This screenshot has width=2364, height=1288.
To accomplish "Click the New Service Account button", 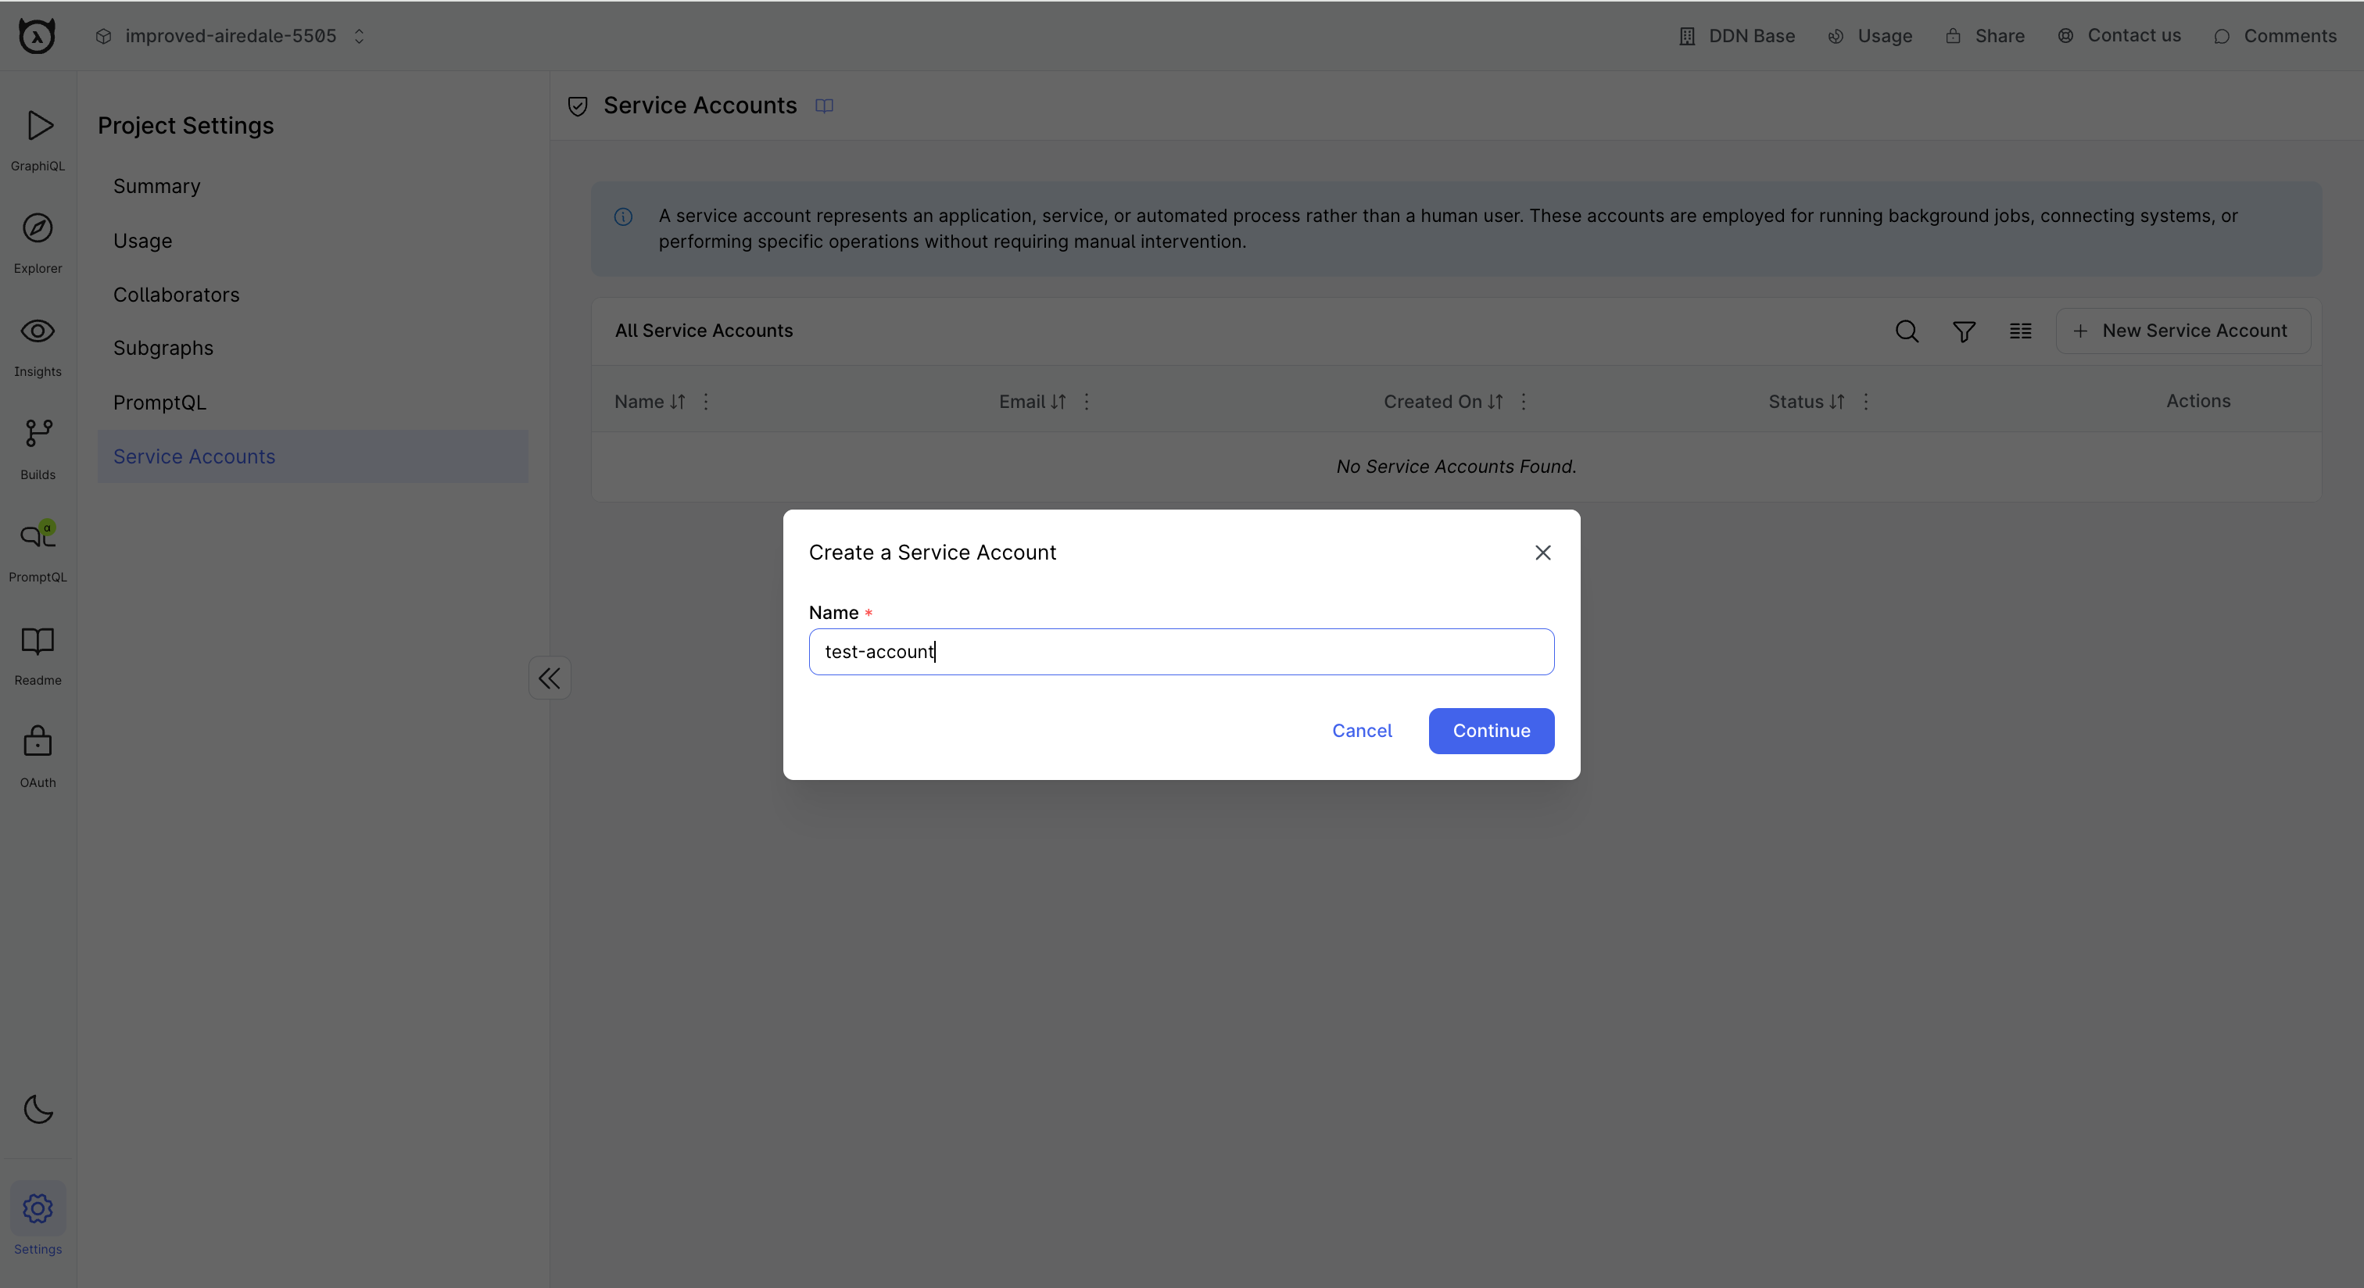I will 2184,331.
